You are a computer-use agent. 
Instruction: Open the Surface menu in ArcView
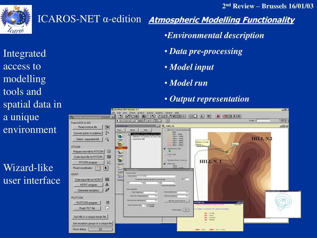(150, 113)
